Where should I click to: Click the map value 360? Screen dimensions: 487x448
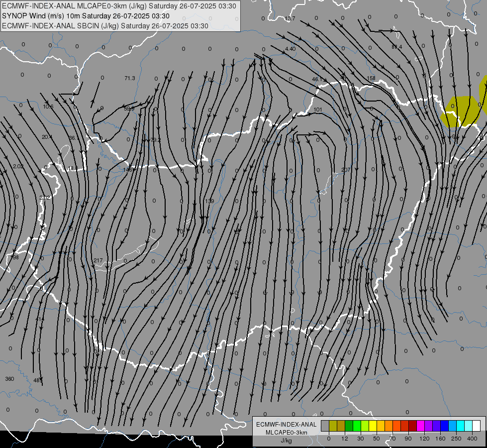click(x=9, y=379)
